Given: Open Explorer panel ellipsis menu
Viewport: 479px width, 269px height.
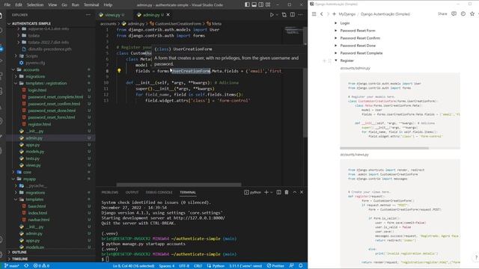Looking at the screenshot, I should pyautogui.click(x=88, y=15).
